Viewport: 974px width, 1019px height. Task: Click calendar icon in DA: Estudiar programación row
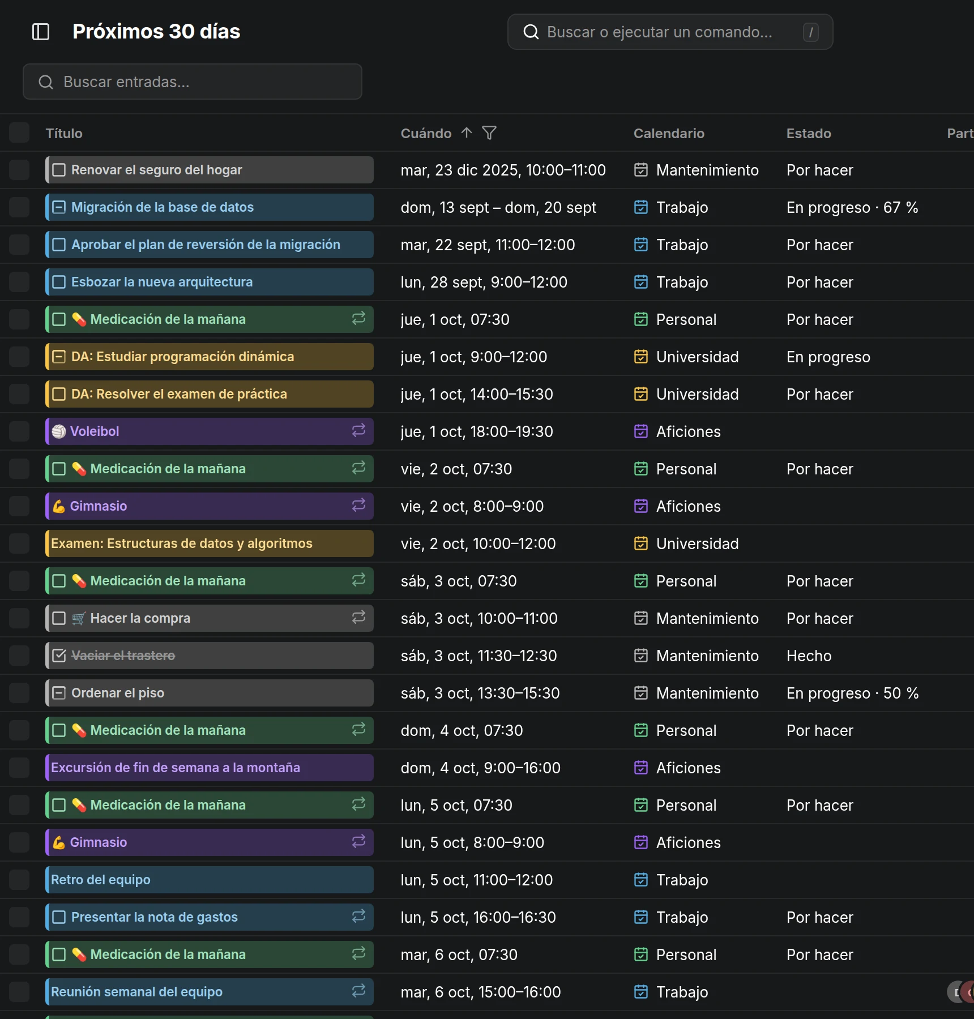point(641,357)
